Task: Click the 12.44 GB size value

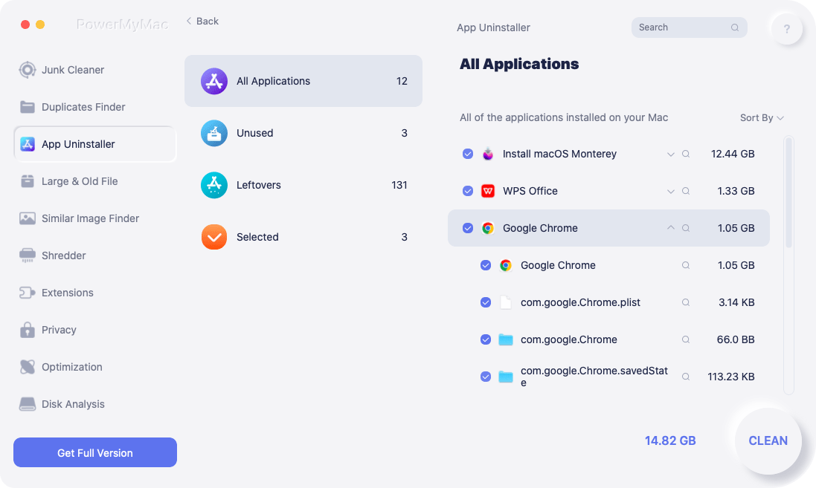Action: pos(733,154)
